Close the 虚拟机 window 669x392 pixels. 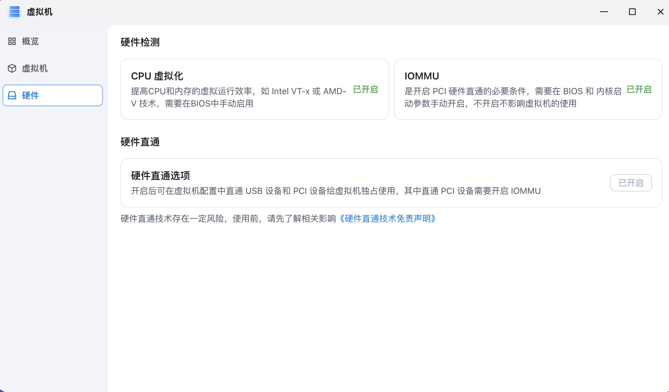point(660,12)
